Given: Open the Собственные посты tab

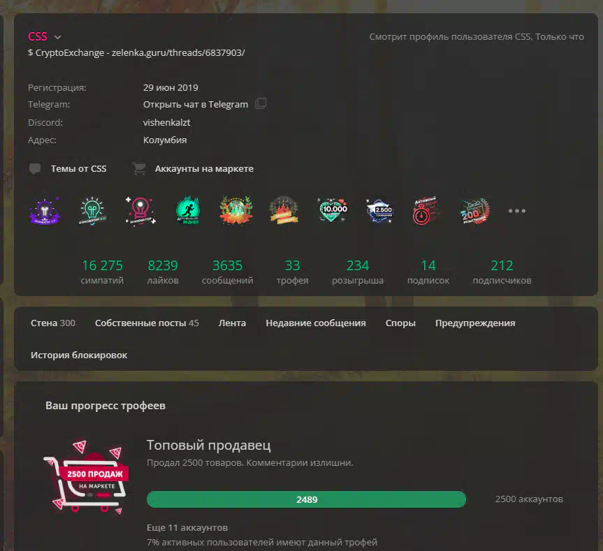Looking at the screenshot, I should pos(147,323).
